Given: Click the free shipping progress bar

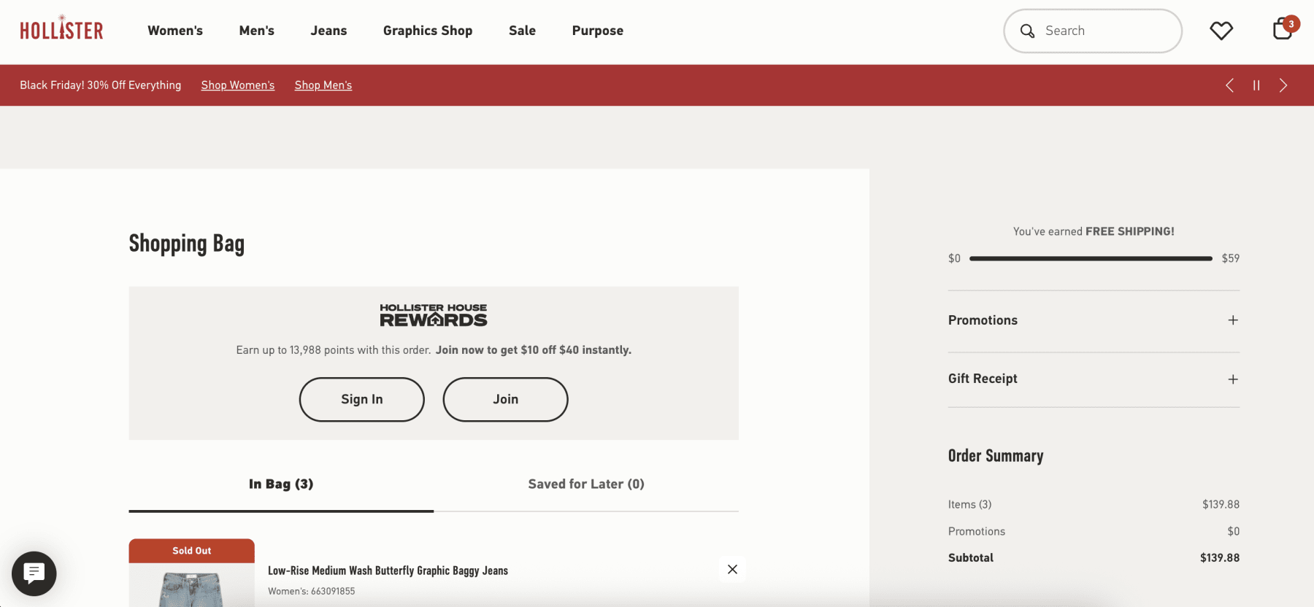Looking at the screenshot, I should pos(1091,258).
